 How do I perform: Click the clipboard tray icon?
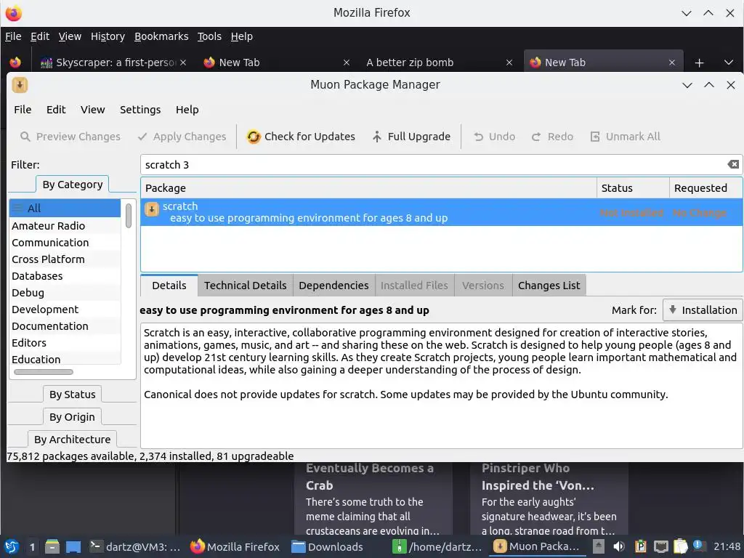tap(680, 546)
